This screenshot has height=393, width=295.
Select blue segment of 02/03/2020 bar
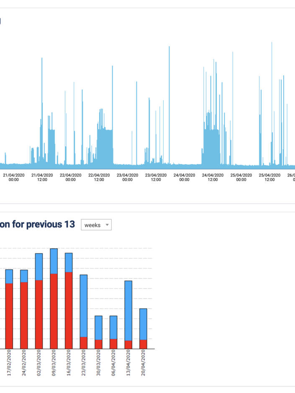click(39, 267)
